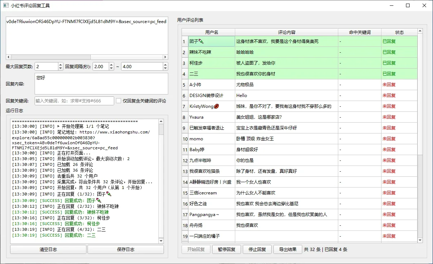Select username 舟舟扬

coord(212,225)
